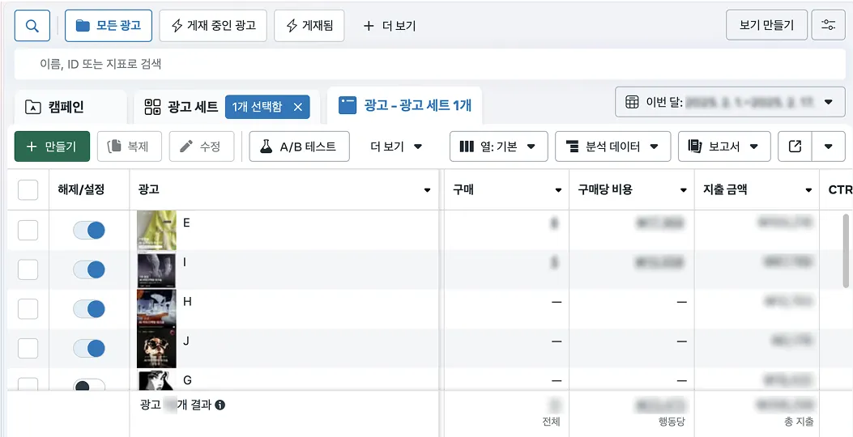The height and width of the screenshot is (437, 853).
Task: Toggle the switch for ad J
Action: tap(88, 348)
